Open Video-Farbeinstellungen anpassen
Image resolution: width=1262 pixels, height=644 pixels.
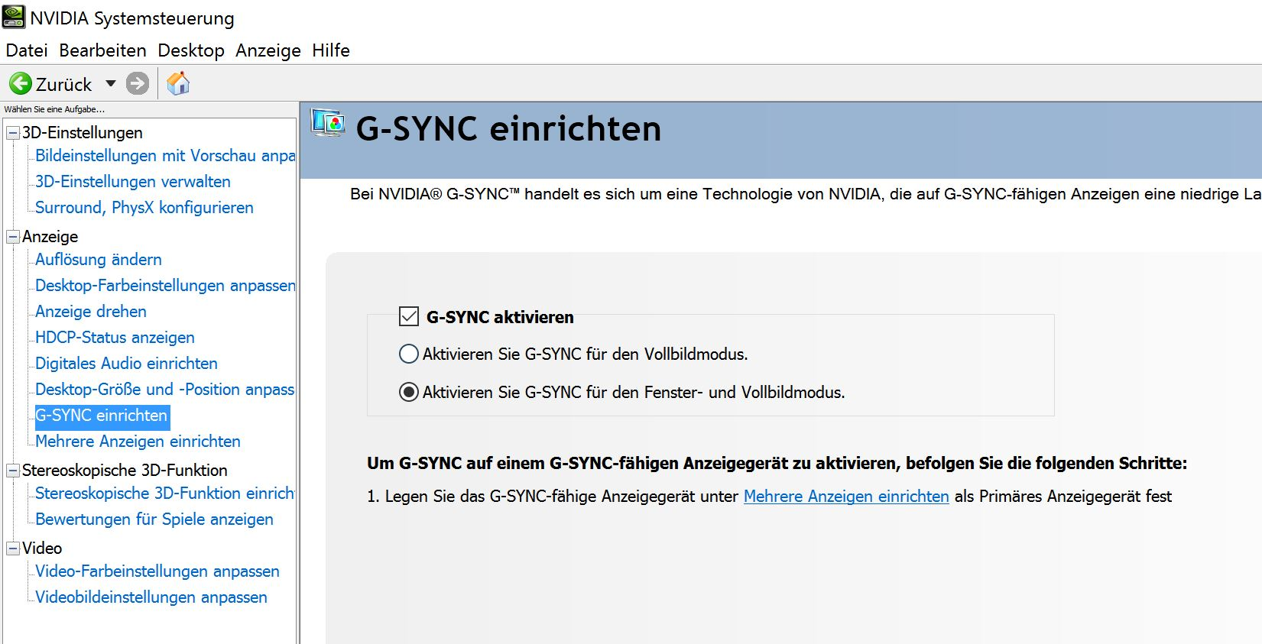click(157, 571)
